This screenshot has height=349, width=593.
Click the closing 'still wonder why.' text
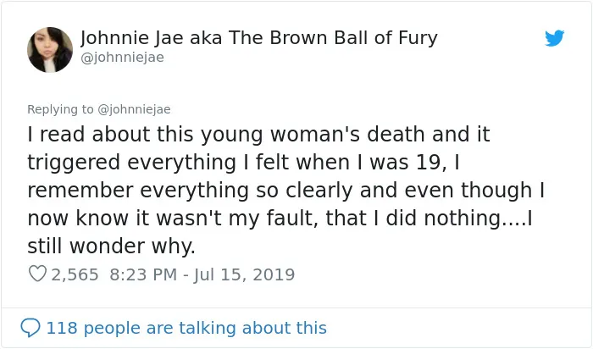111,247
